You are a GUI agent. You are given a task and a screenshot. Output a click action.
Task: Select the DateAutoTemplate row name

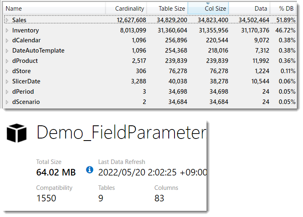pos(38,51)
